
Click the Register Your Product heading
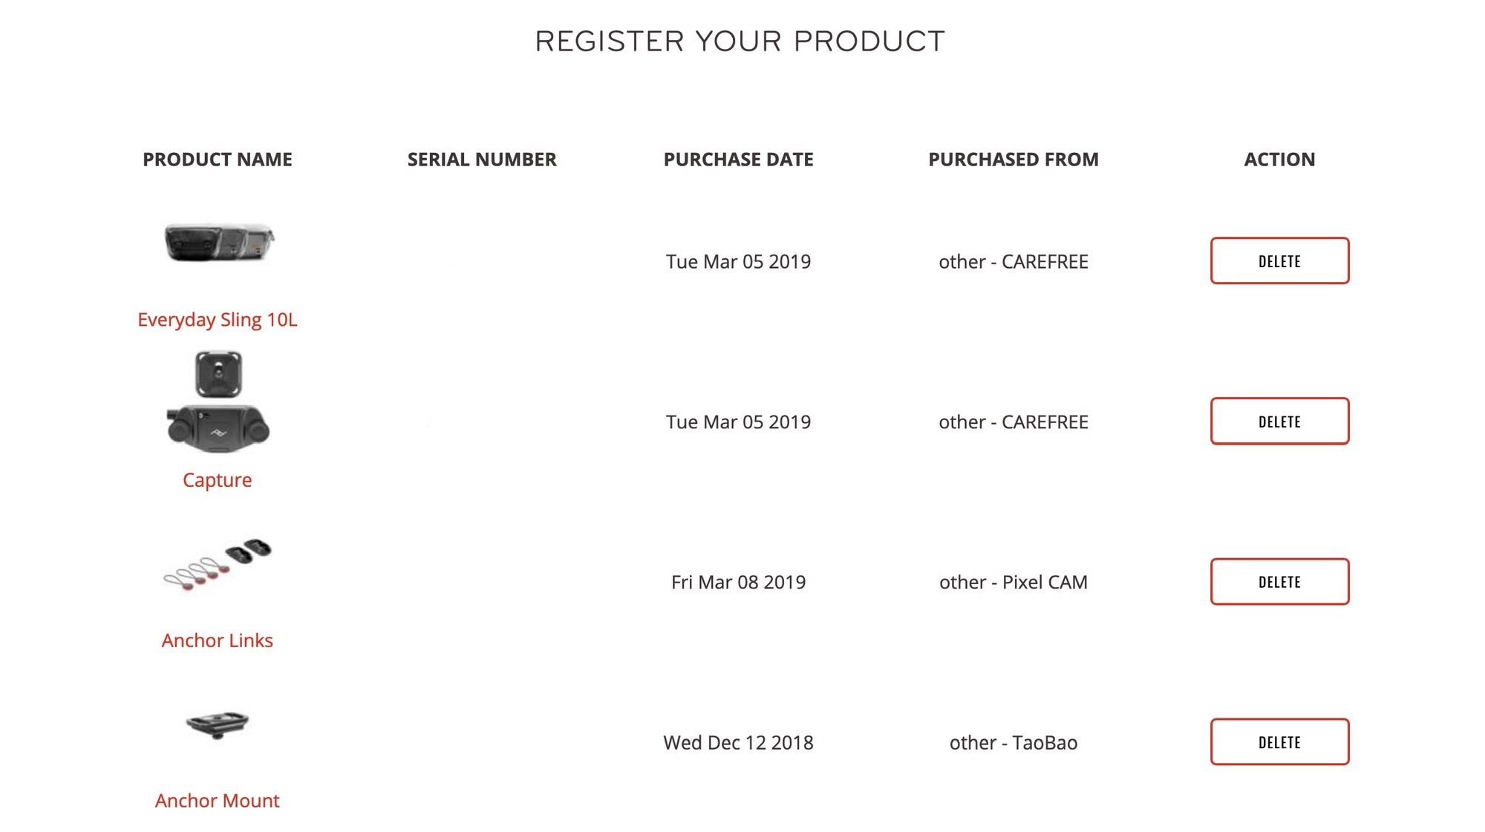coord(740,42)
